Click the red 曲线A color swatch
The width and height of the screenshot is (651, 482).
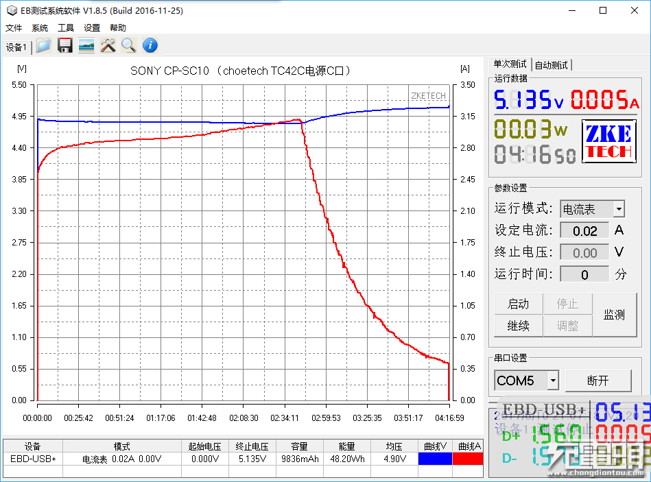[468, 459]
